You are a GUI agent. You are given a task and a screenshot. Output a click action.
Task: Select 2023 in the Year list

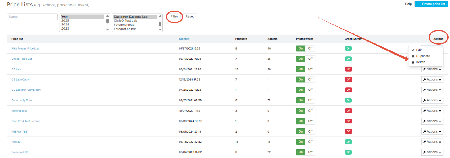pyautogui.click(x=65, y=29)
